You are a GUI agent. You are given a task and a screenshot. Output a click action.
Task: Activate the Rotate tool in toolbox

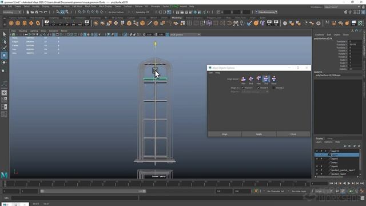(x=4, y=62)
